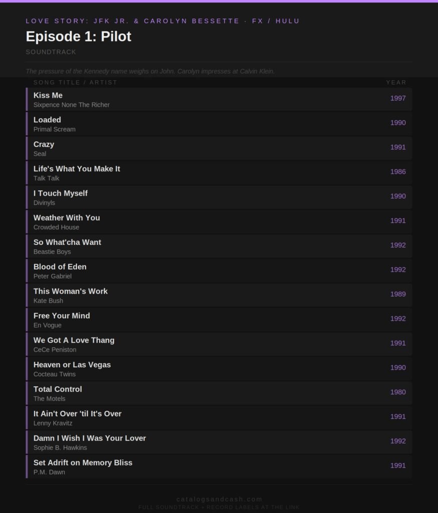Viewport: 438px width, 513px height.
Task: Select the Free Your Mind row
Action: pos(219,320)
